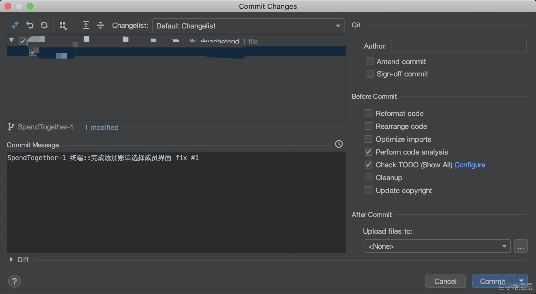This screenshot has width=536, height=294.
Task: Open the Changelist dropdown
Action: [248, 26]
